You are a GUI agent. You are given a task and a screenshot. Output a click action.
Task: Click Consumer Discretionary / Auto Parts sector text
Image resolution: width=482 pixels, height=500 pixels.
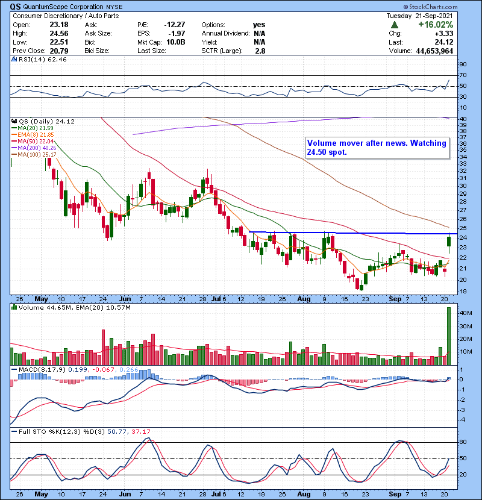66,16
